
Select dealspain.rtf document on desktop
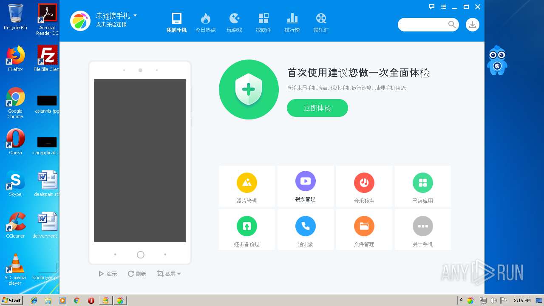point(47,184)
